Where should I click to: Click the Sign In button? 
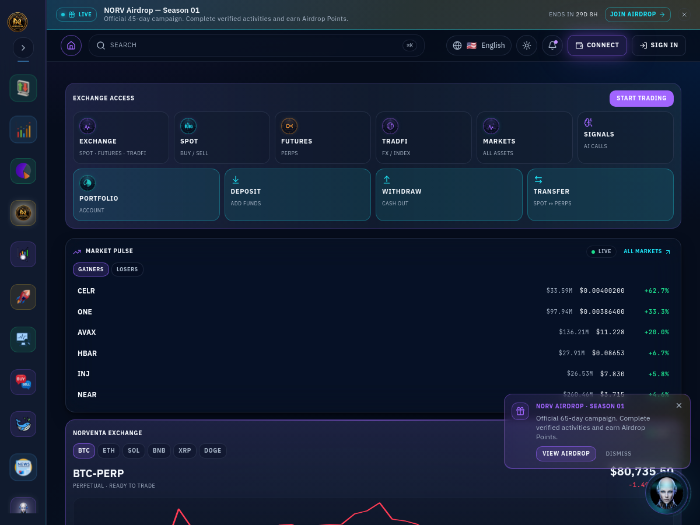click(659, 45)
